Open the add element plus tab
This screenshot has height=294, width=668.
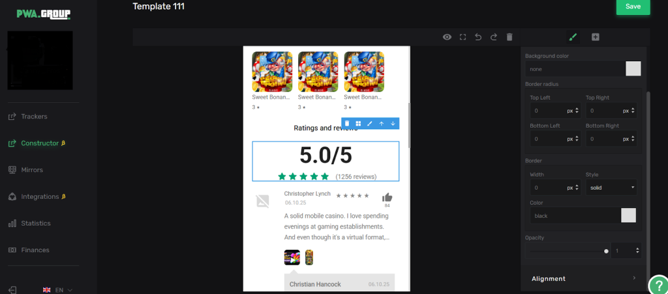click(596, 37)
